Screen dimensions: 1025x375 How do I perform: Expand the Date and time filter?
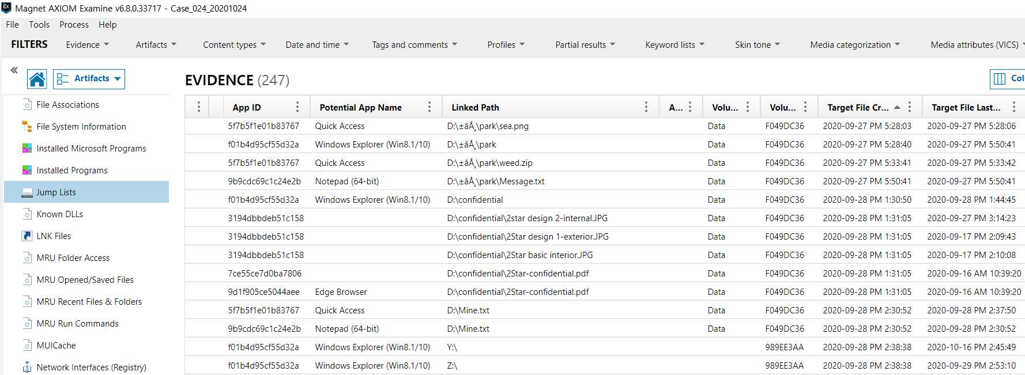tap(317, 44)
